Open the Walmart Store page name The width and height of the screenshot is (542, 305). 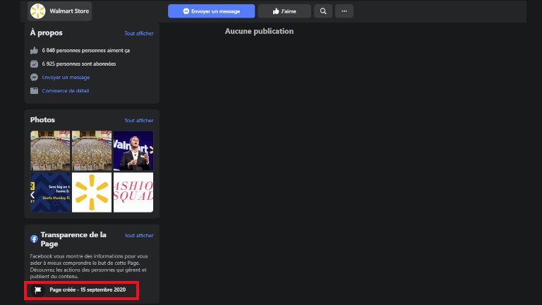tap(69, 11)
